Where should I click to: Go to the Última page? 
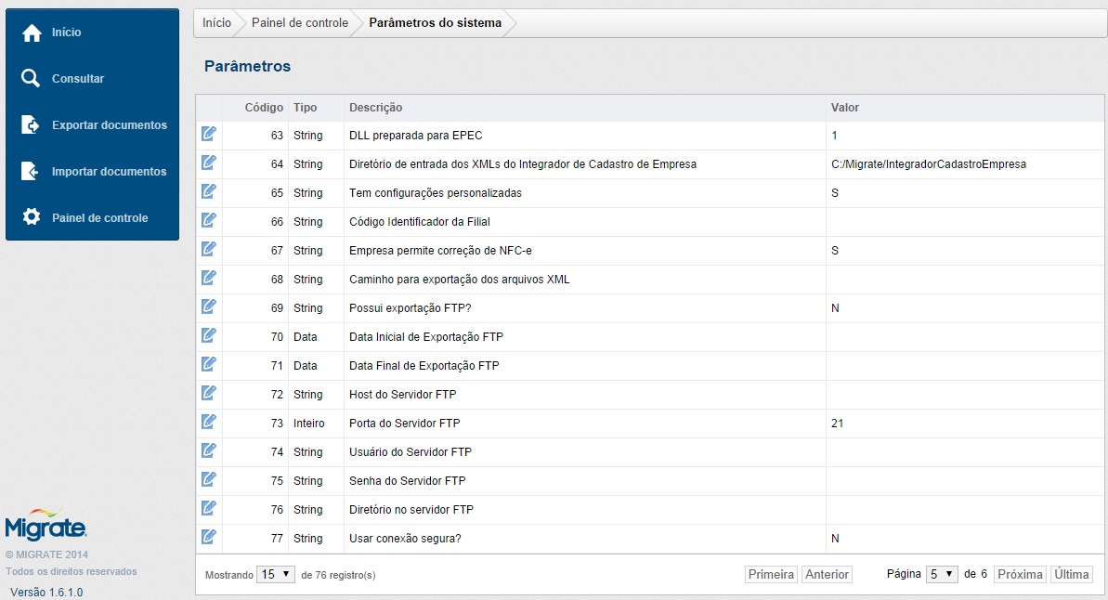pos(1071,575)
